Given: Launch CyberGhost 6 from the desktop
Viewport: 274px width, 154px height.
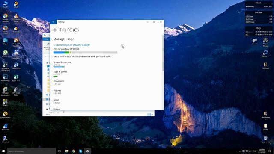Looking at the screenshot, I should [5, 115].
